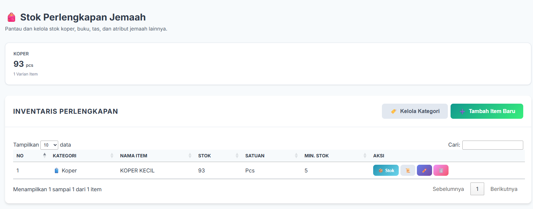Select page 1 in pagination

(477, 189)
